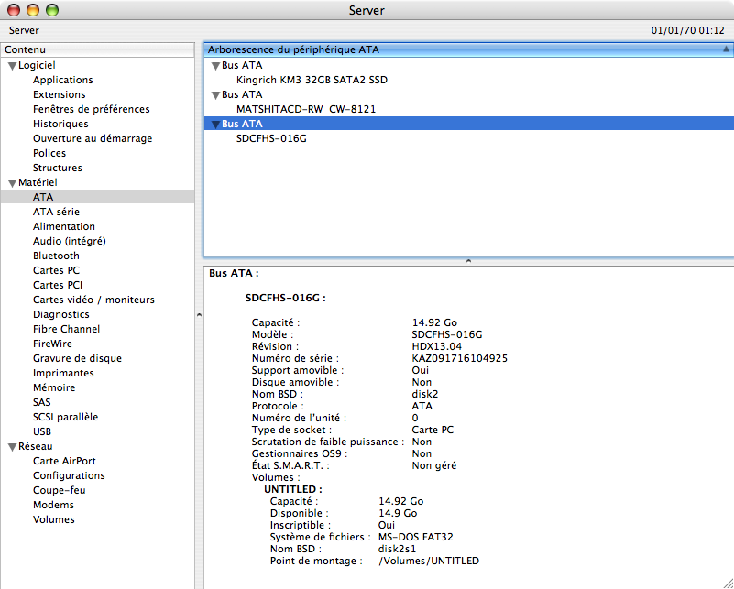Image resolution: width=734 pixels, height=589 pixels.
Task: Click the Réseau group label
Action: pyautogui.click(x=35, y=446)
